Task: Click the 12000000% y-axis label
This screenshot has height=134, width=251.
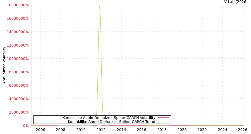Action: coord(18,45)
